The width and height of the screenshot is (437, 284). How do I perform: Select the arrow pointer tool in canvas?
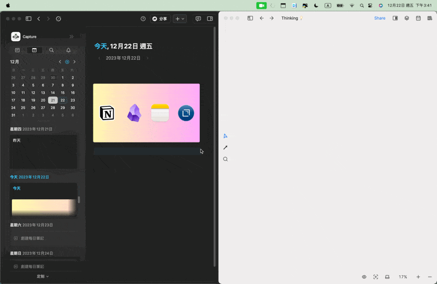click(x=225, y=136)
